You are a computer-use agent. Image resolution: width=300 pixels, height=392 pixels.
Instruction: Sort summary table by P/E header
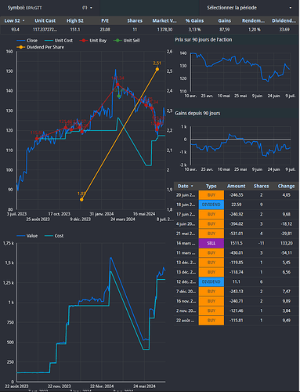coord(105,20)
